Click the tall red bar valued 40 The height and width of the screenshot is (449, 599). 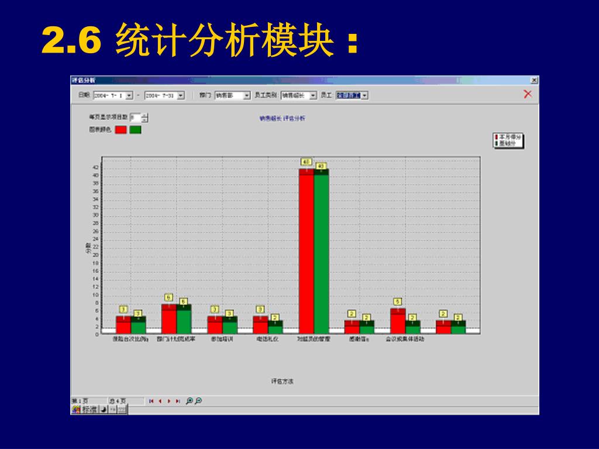click(x=307, y=251)
